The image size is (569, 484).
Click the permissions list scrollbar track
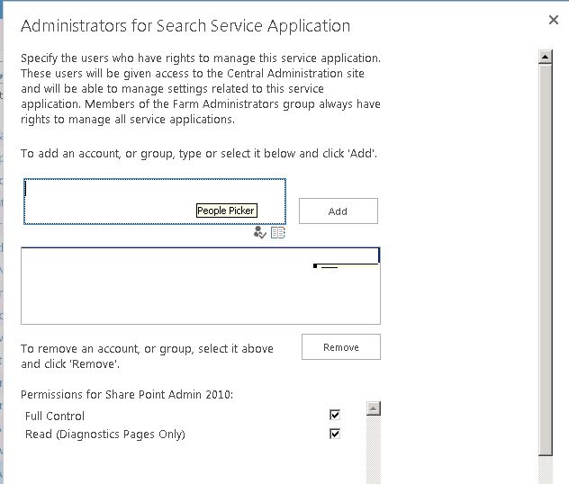click(x=373, y=450)
